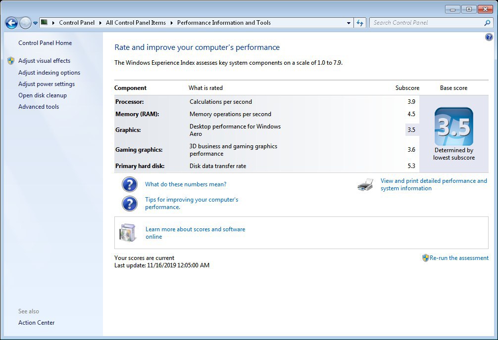Click the Base score column header
The image size is (498, 340).
[x=453, y=88]
